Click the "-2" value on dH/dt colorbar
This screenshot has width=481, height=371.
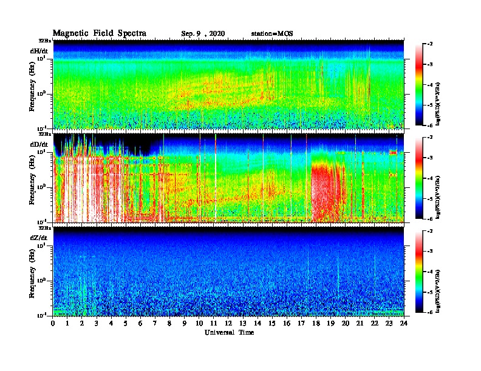point(430,44)
